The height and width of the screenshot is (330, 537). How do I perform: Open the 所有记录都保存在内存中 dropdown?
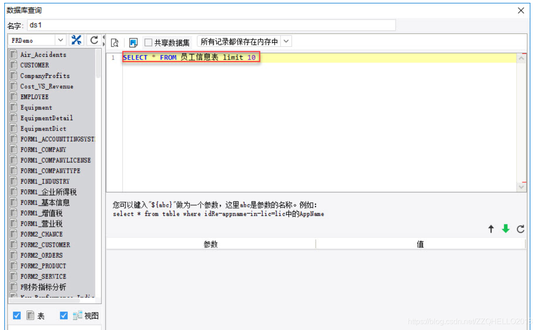point(286,41)
